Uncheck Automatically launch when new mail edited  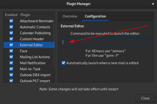click(x=63, y=63)
